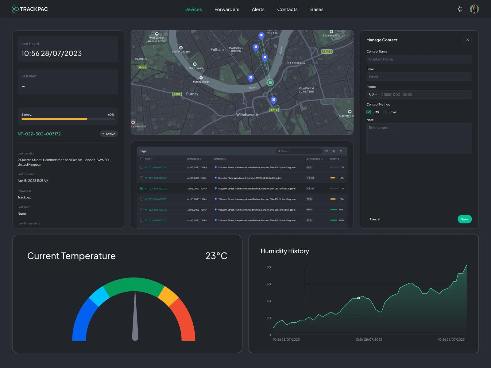Screen dimensions: 491x368
Task: Click the blue map pin below Lots Village
Action: (x=261, y=36)
